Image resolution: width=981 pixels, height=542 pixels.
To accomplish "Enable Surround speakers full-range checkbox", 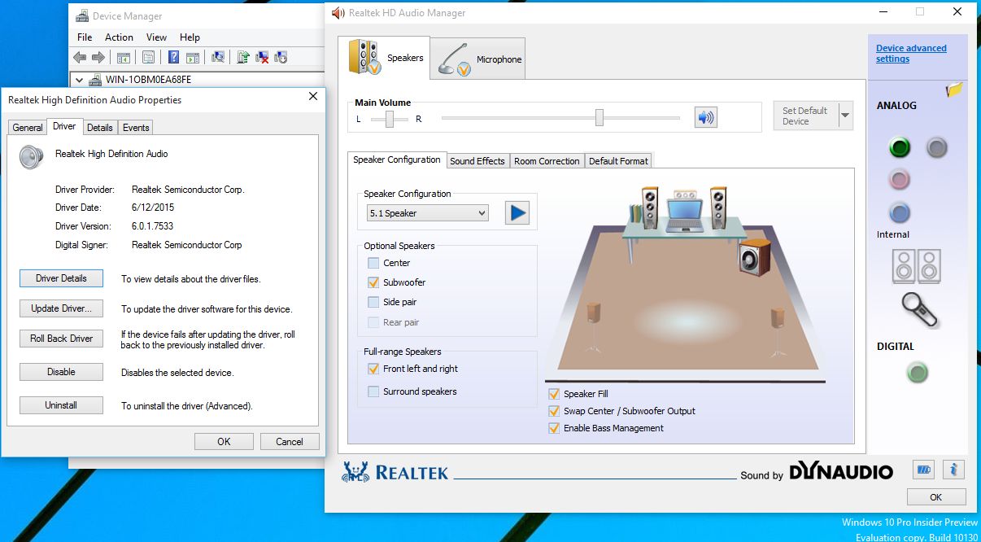I will (373, 391).
